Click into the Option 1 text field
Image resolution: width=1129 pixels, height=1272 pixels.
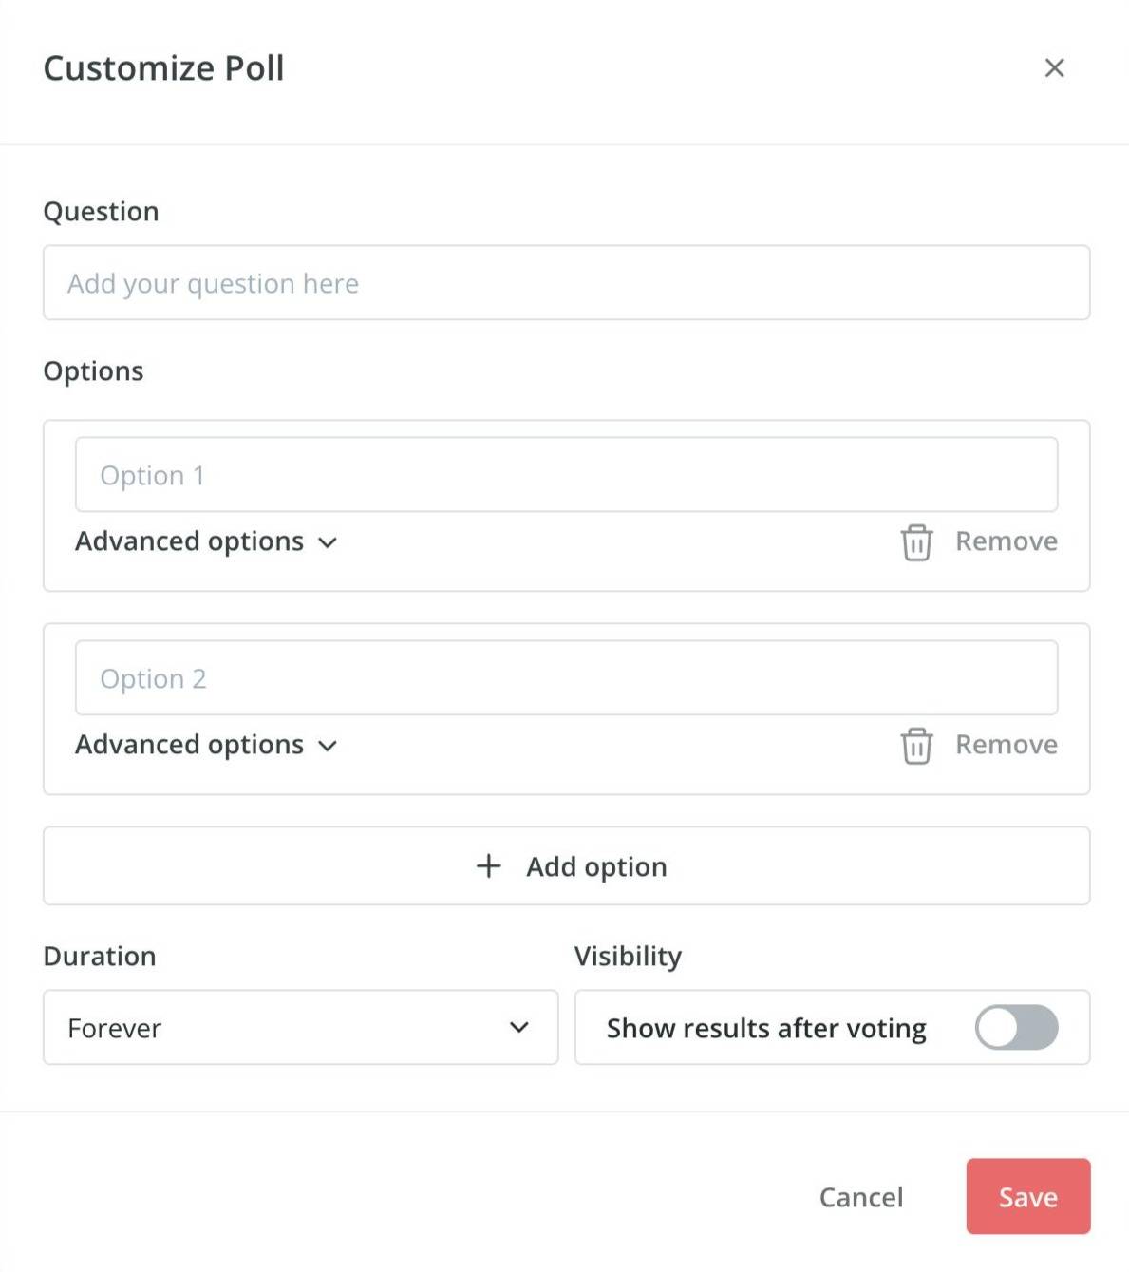[567, 474]
